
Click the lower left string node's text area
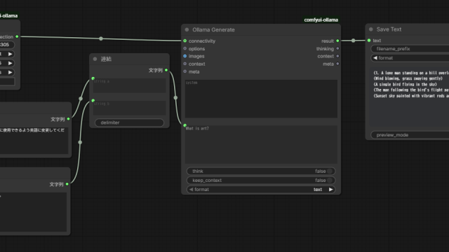click(33, 211)
